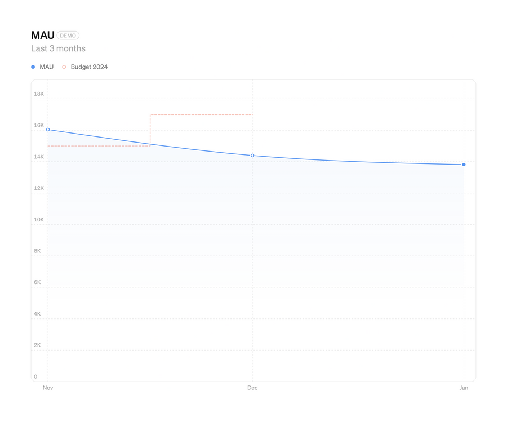Select the MAU legend entry label
The image size is (507, 421).
(x=46, y=67)
